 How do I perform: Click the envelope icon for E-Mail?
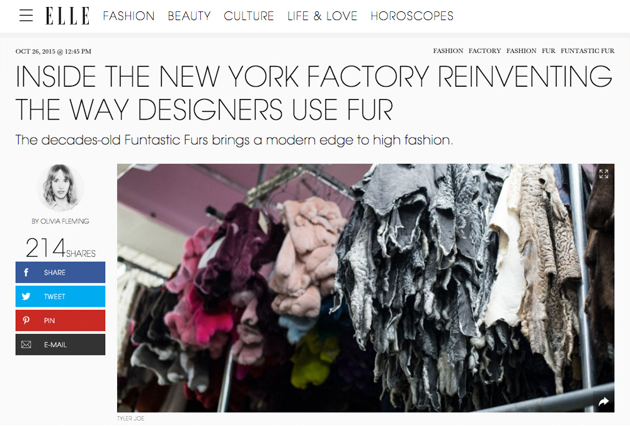pyautogui.click(x=26, y=344)
